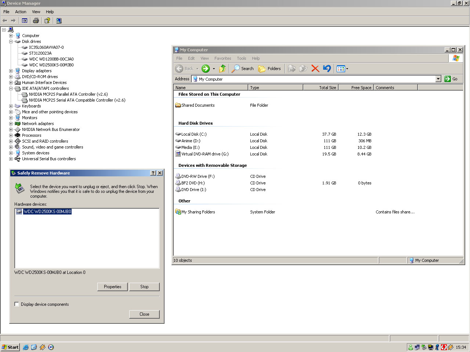Open the View menu in Device Manager
The height and width of the screenshot is (352, 470).
[36, 12]
